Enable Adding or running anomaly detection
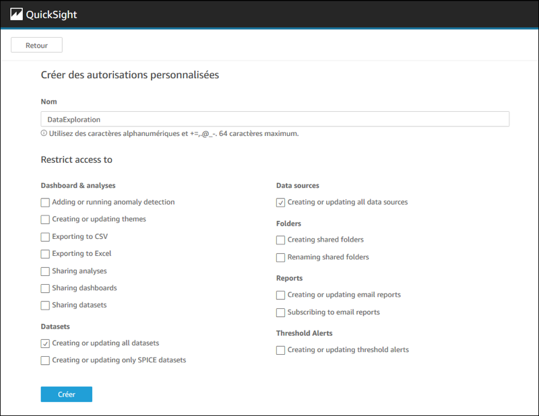The width and height of the screenshot is (539, 416). (x=45, y=202)
